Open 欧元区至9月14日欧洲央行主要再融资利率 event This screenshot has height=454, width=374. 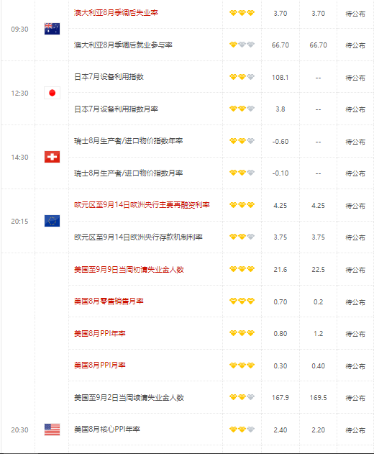click(x=142, y=205)
